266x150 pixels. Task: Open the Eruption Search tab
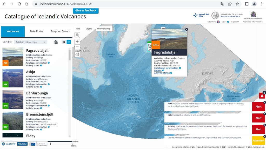click(60, 31)
